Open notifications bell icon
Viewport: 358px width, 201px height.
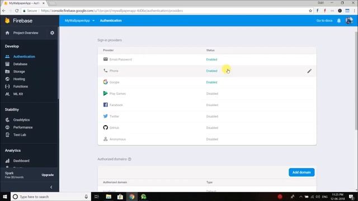[x=339, y=21]
